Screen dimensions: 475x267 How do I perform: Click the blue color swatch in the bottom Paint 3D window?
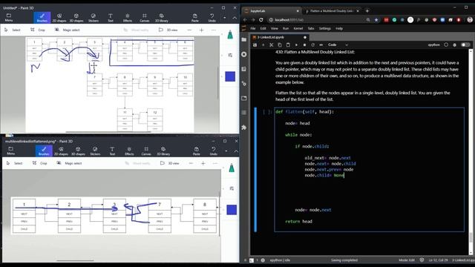(232, 210)
